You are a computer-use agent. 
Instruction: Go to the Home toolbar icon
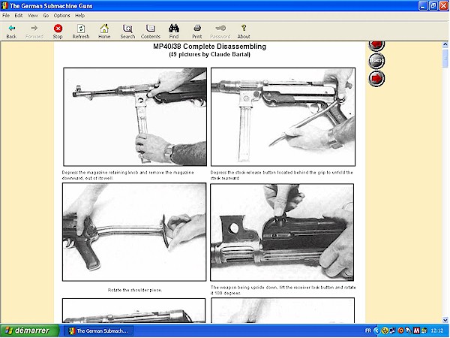click(x=104, y=29)
